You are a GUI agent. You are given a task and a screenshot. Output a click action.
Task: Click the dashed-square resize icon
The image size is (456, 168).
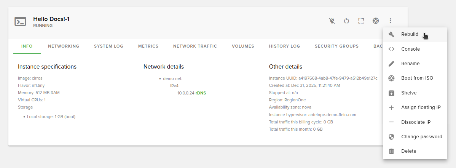click(361, 21)
